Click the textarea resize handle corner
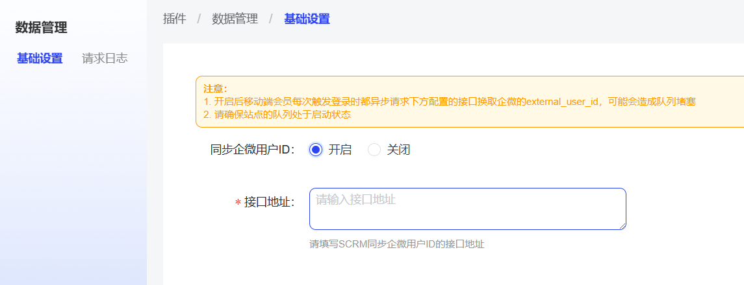This screenshot has width=744, height=285. pyautogui.click(x=622, y=226)
